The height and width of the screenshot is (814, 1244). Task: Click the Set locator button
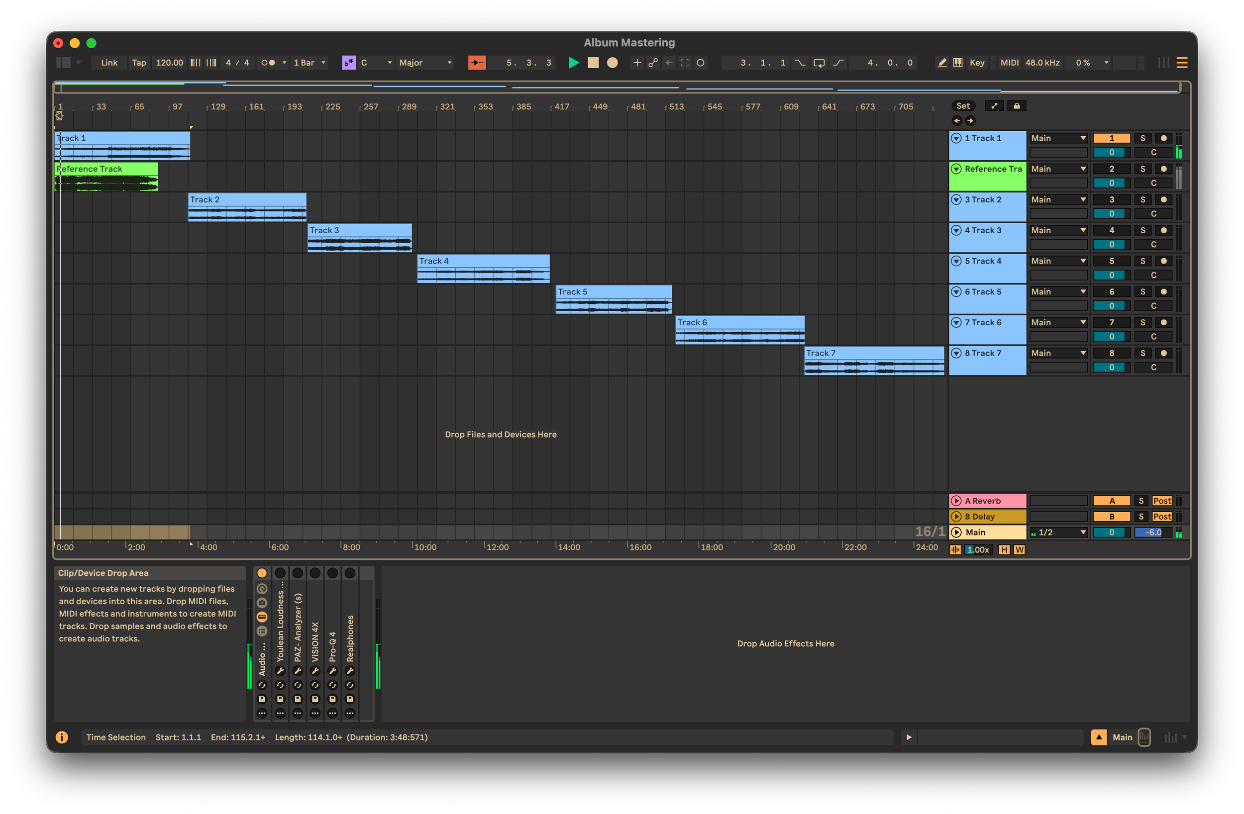click(x=963, y=105)
